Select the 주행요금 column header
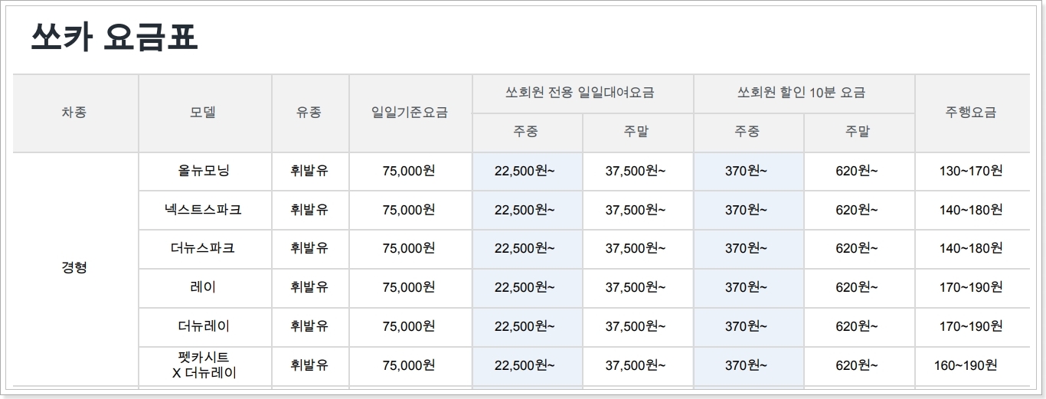 click(971, 113)
